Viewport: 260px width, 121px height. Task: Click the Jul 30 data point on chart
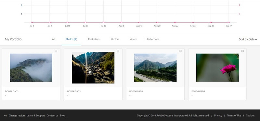103,22
